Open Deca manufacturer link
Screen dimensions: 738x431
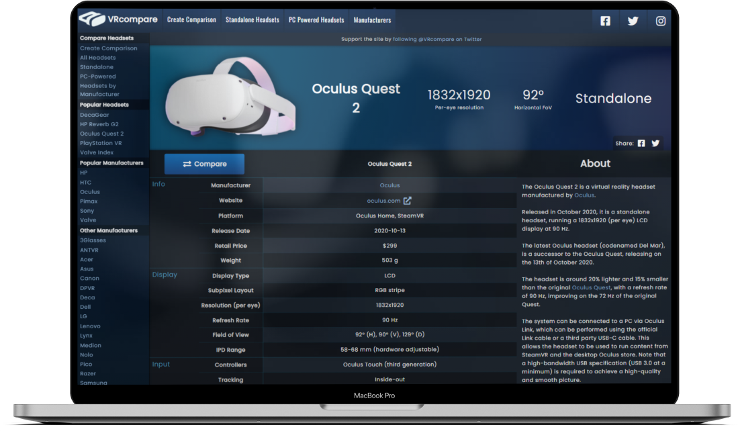tap(87, 298)
